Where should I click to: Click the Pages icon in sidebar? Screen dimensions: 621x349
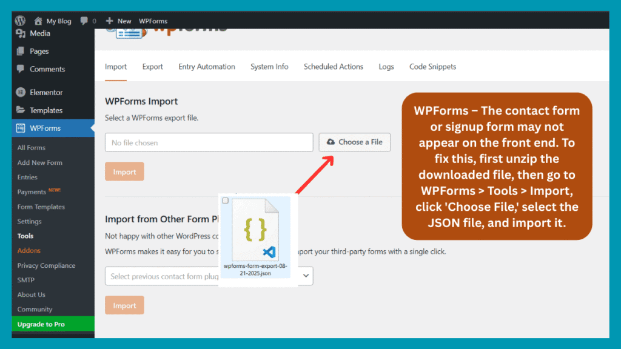(21, 51)
